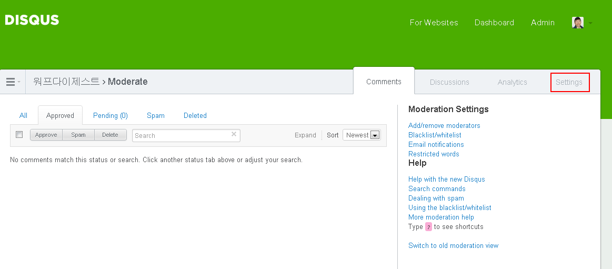Click the user avatar picture
Screen dimensions: 612x269
coord(578,23)
